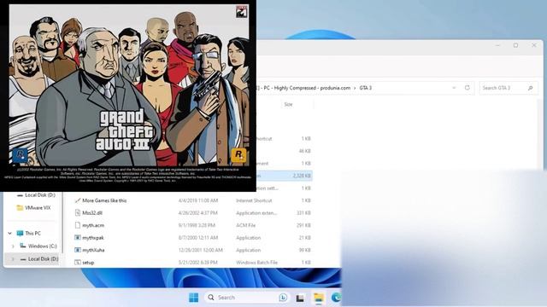Screen dimensions: 547x307
Task: Click the 2,328 KB size in highlighted row
Action: (302, 176)
